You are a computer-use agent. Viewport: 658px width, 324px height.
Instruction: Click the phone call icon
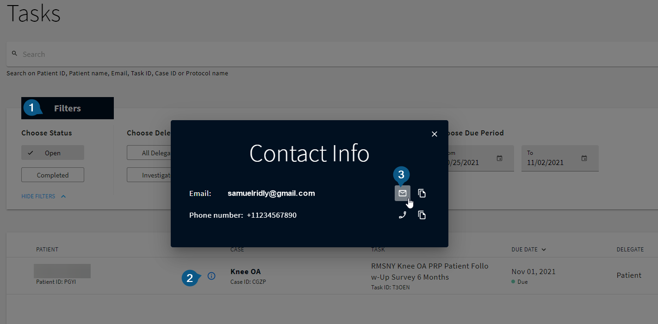402,215
